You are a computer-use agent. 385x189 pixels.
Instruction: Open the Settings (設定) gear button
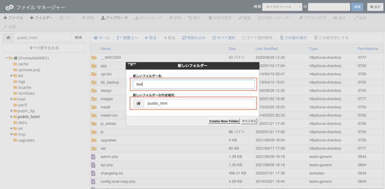pyautogui.click(x=375, y=7)
